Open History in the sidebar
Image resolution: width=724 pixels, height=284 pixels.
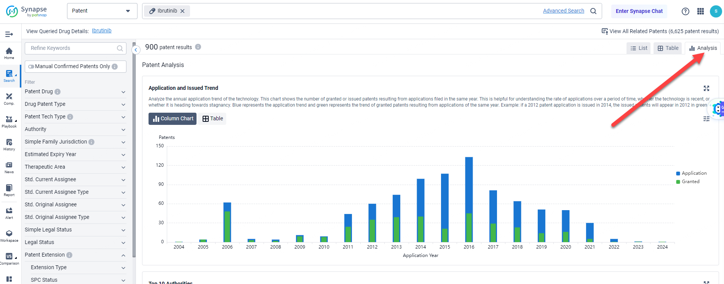tap(9, 144)
